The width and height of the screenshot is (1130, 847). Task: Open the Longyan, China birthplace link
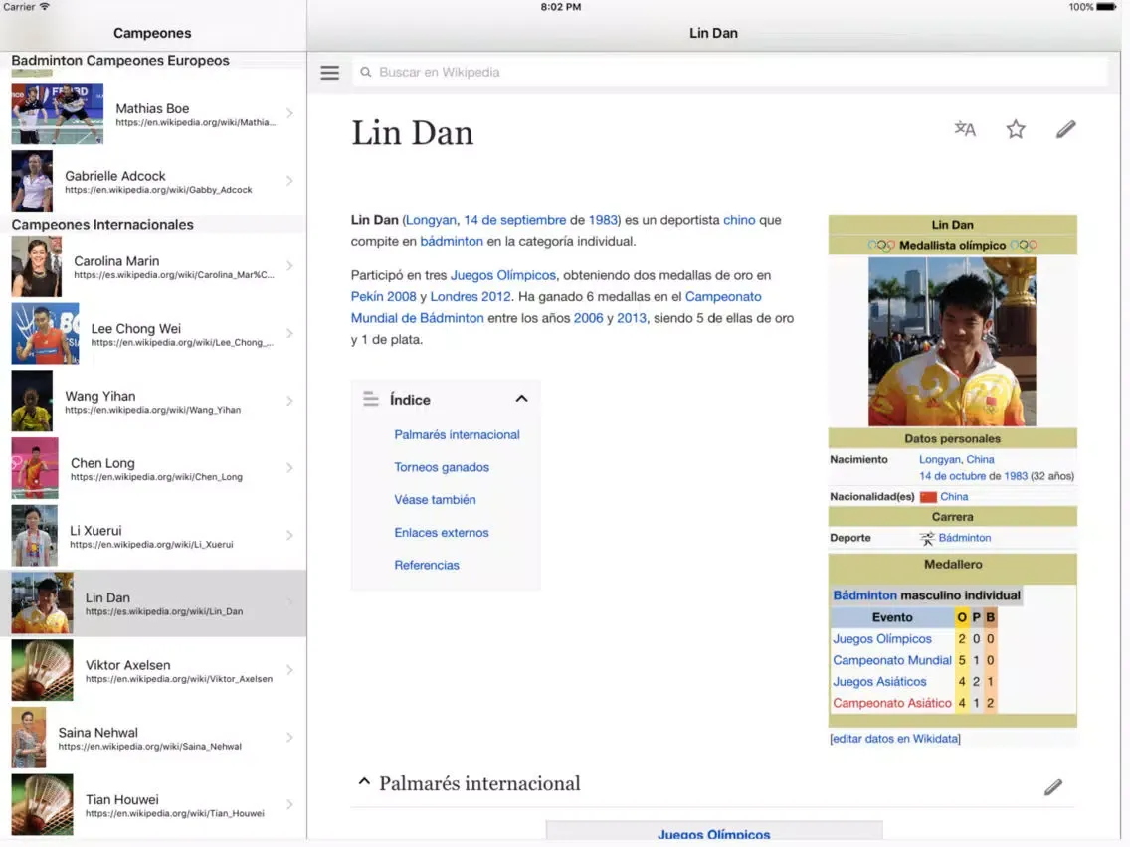pyautogui.click(x=956, y=460)
